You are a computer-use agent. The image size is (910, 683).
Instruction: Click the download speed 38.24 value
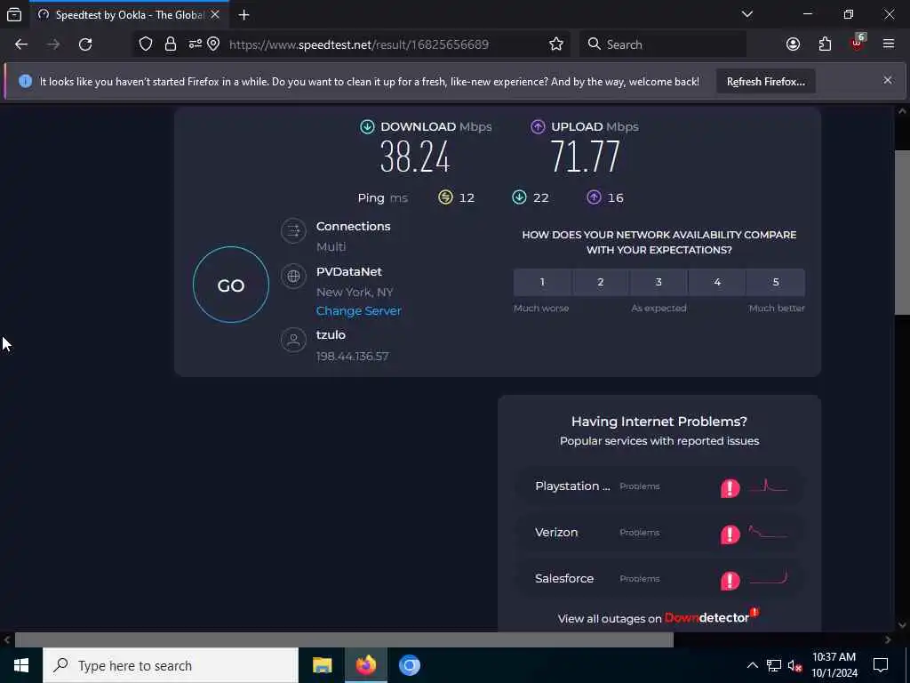415,157
